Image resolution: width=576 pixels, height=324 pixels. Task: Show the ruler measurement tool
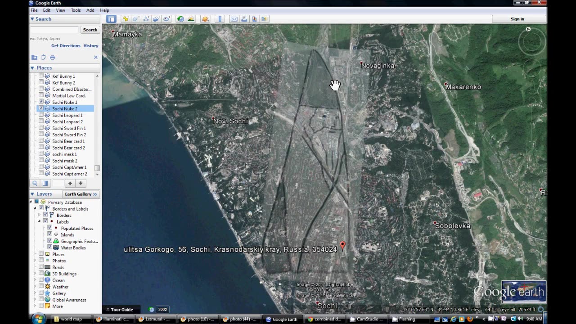tap(220, 19)
